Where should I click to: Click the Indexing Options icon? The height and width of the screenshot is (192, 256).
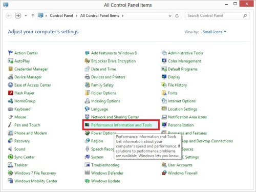(x=87, y=101)
